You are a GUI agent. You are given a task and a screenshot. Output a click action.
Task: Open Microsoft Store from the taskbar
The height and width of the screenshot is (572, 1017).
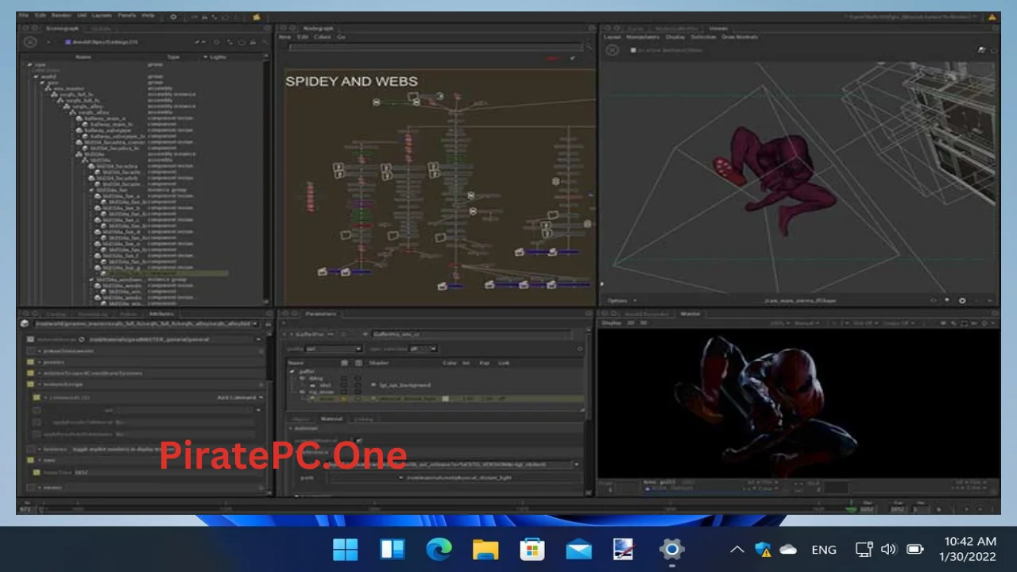point(532,549)
